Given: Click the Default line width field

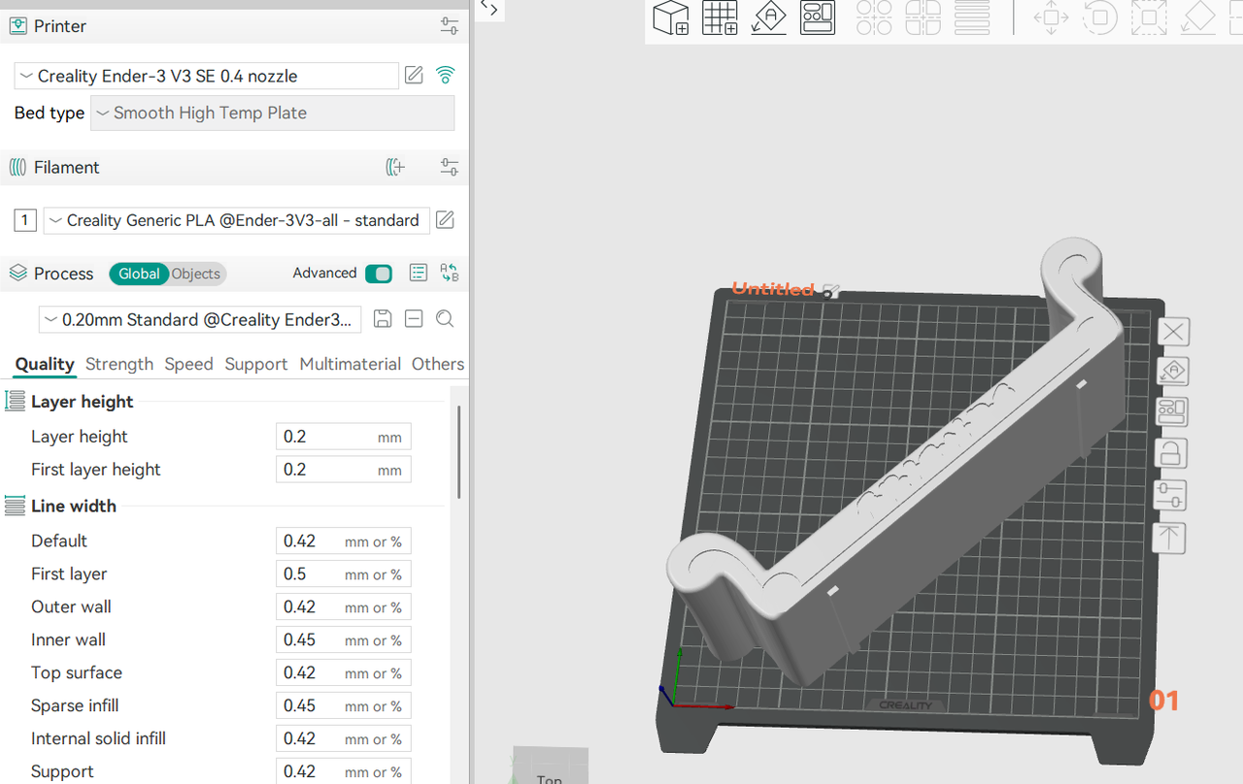Looking at the screenshot, I should (x=344, y=541).
